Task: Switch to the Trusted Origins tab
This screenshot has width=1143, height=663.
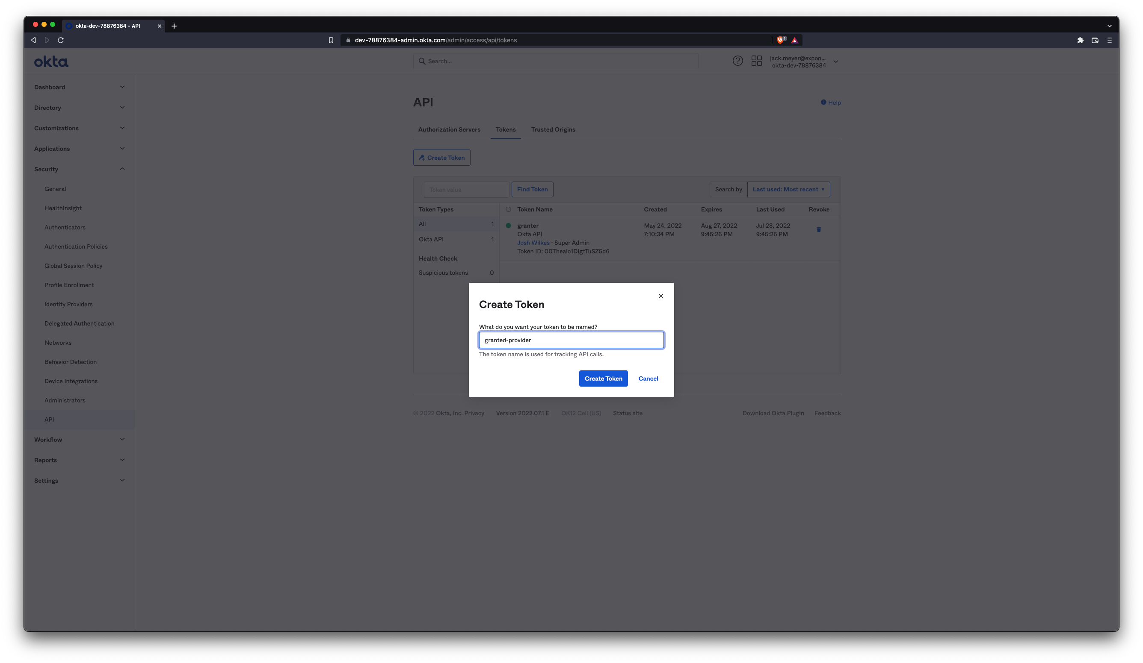Action: point(553,129)
